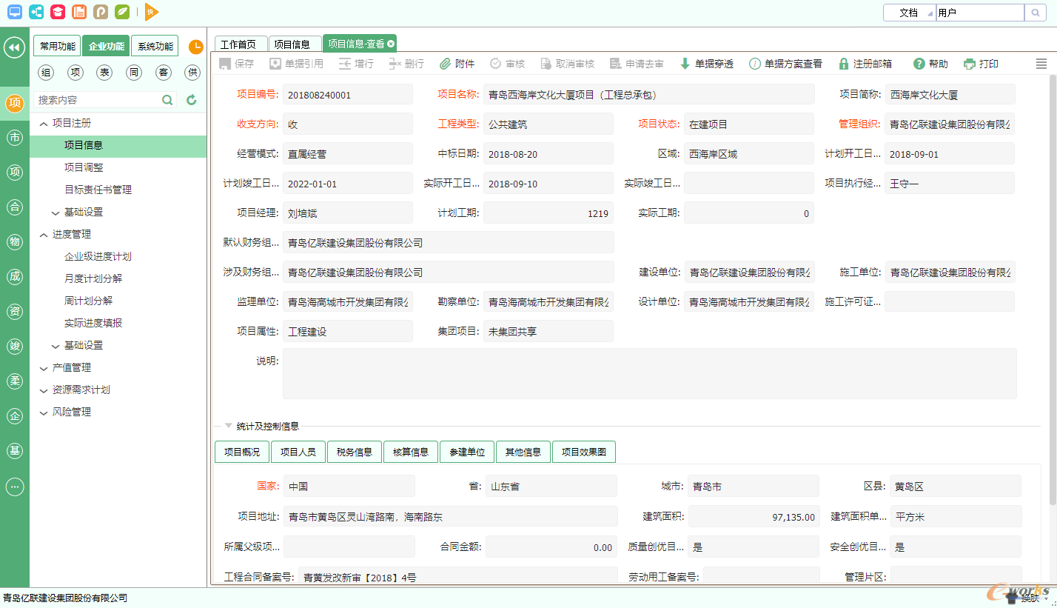The height and width of the screenshot is (608, 1057).
Task: Open the 物 module in left rail
Action: [x=14, y=242]
